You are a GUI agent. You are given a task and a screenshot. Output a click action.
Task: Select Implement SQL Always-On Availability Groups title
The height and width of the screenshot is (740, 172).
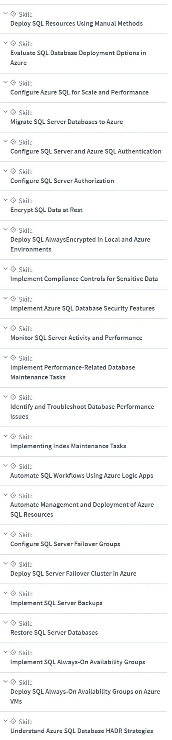tap(77, 662)
